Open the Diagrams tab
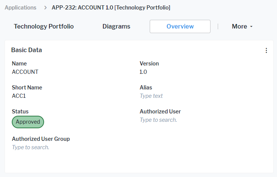Viewport: 277px width, 177px height. pos(116,27)
